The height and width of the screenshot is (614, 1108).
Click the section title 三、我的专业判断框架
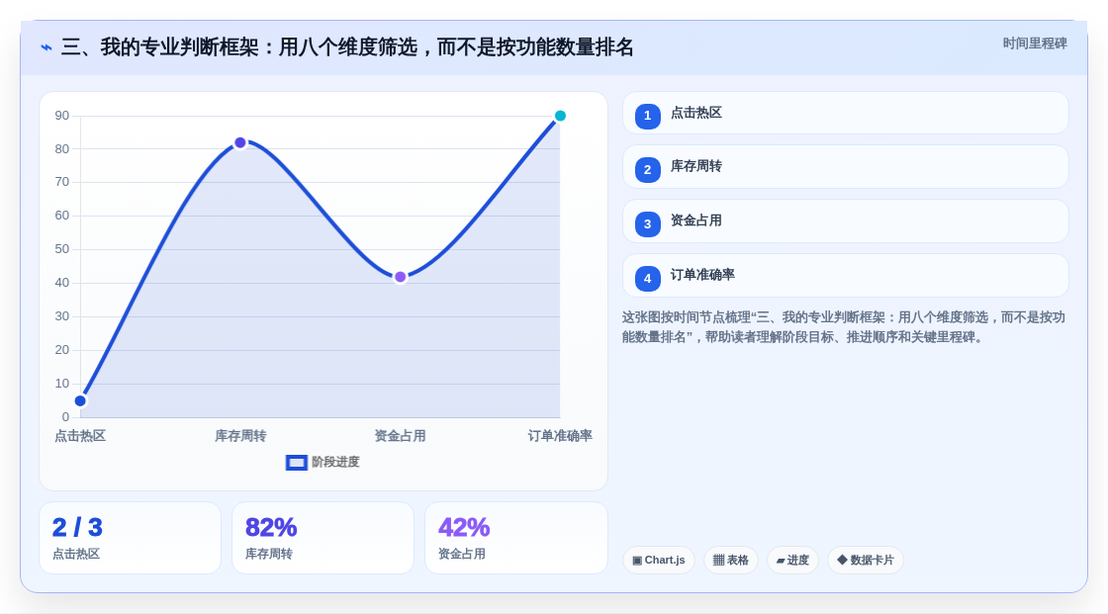point(347,47)
